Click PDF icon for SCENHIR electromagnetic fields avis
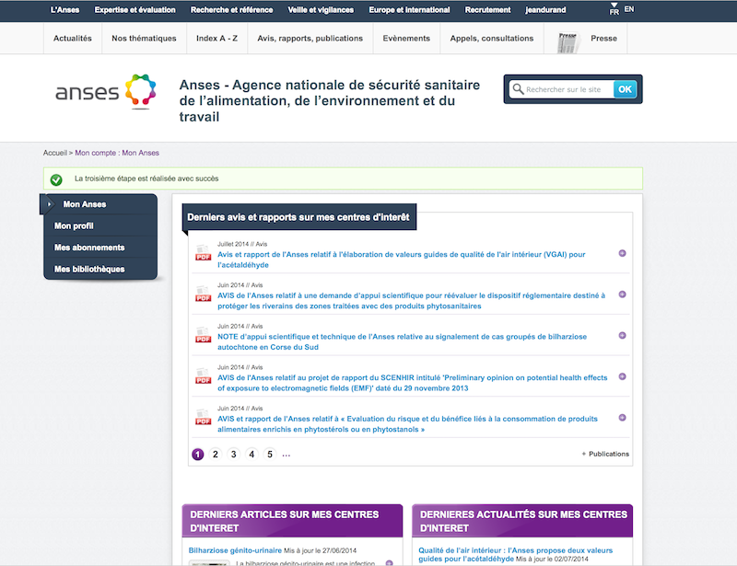 click(x=203, y=376)
